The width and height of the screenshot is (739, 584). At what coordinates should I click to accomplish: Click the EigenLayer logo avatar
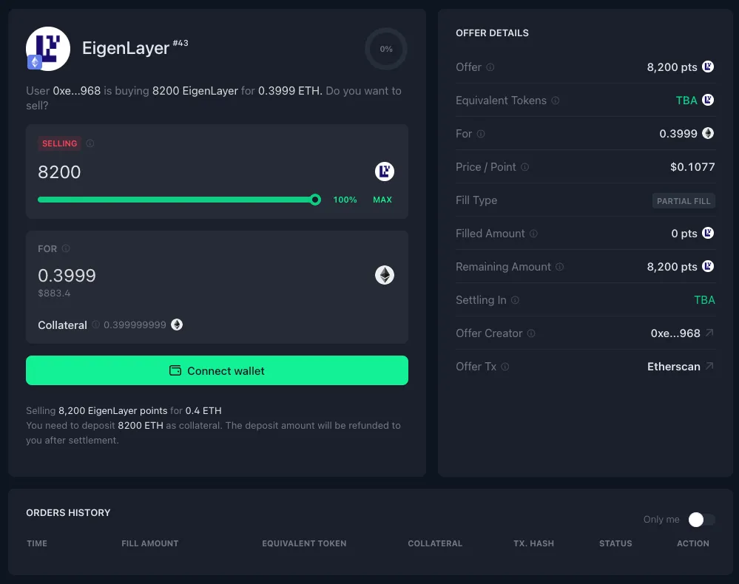[48, 49]
